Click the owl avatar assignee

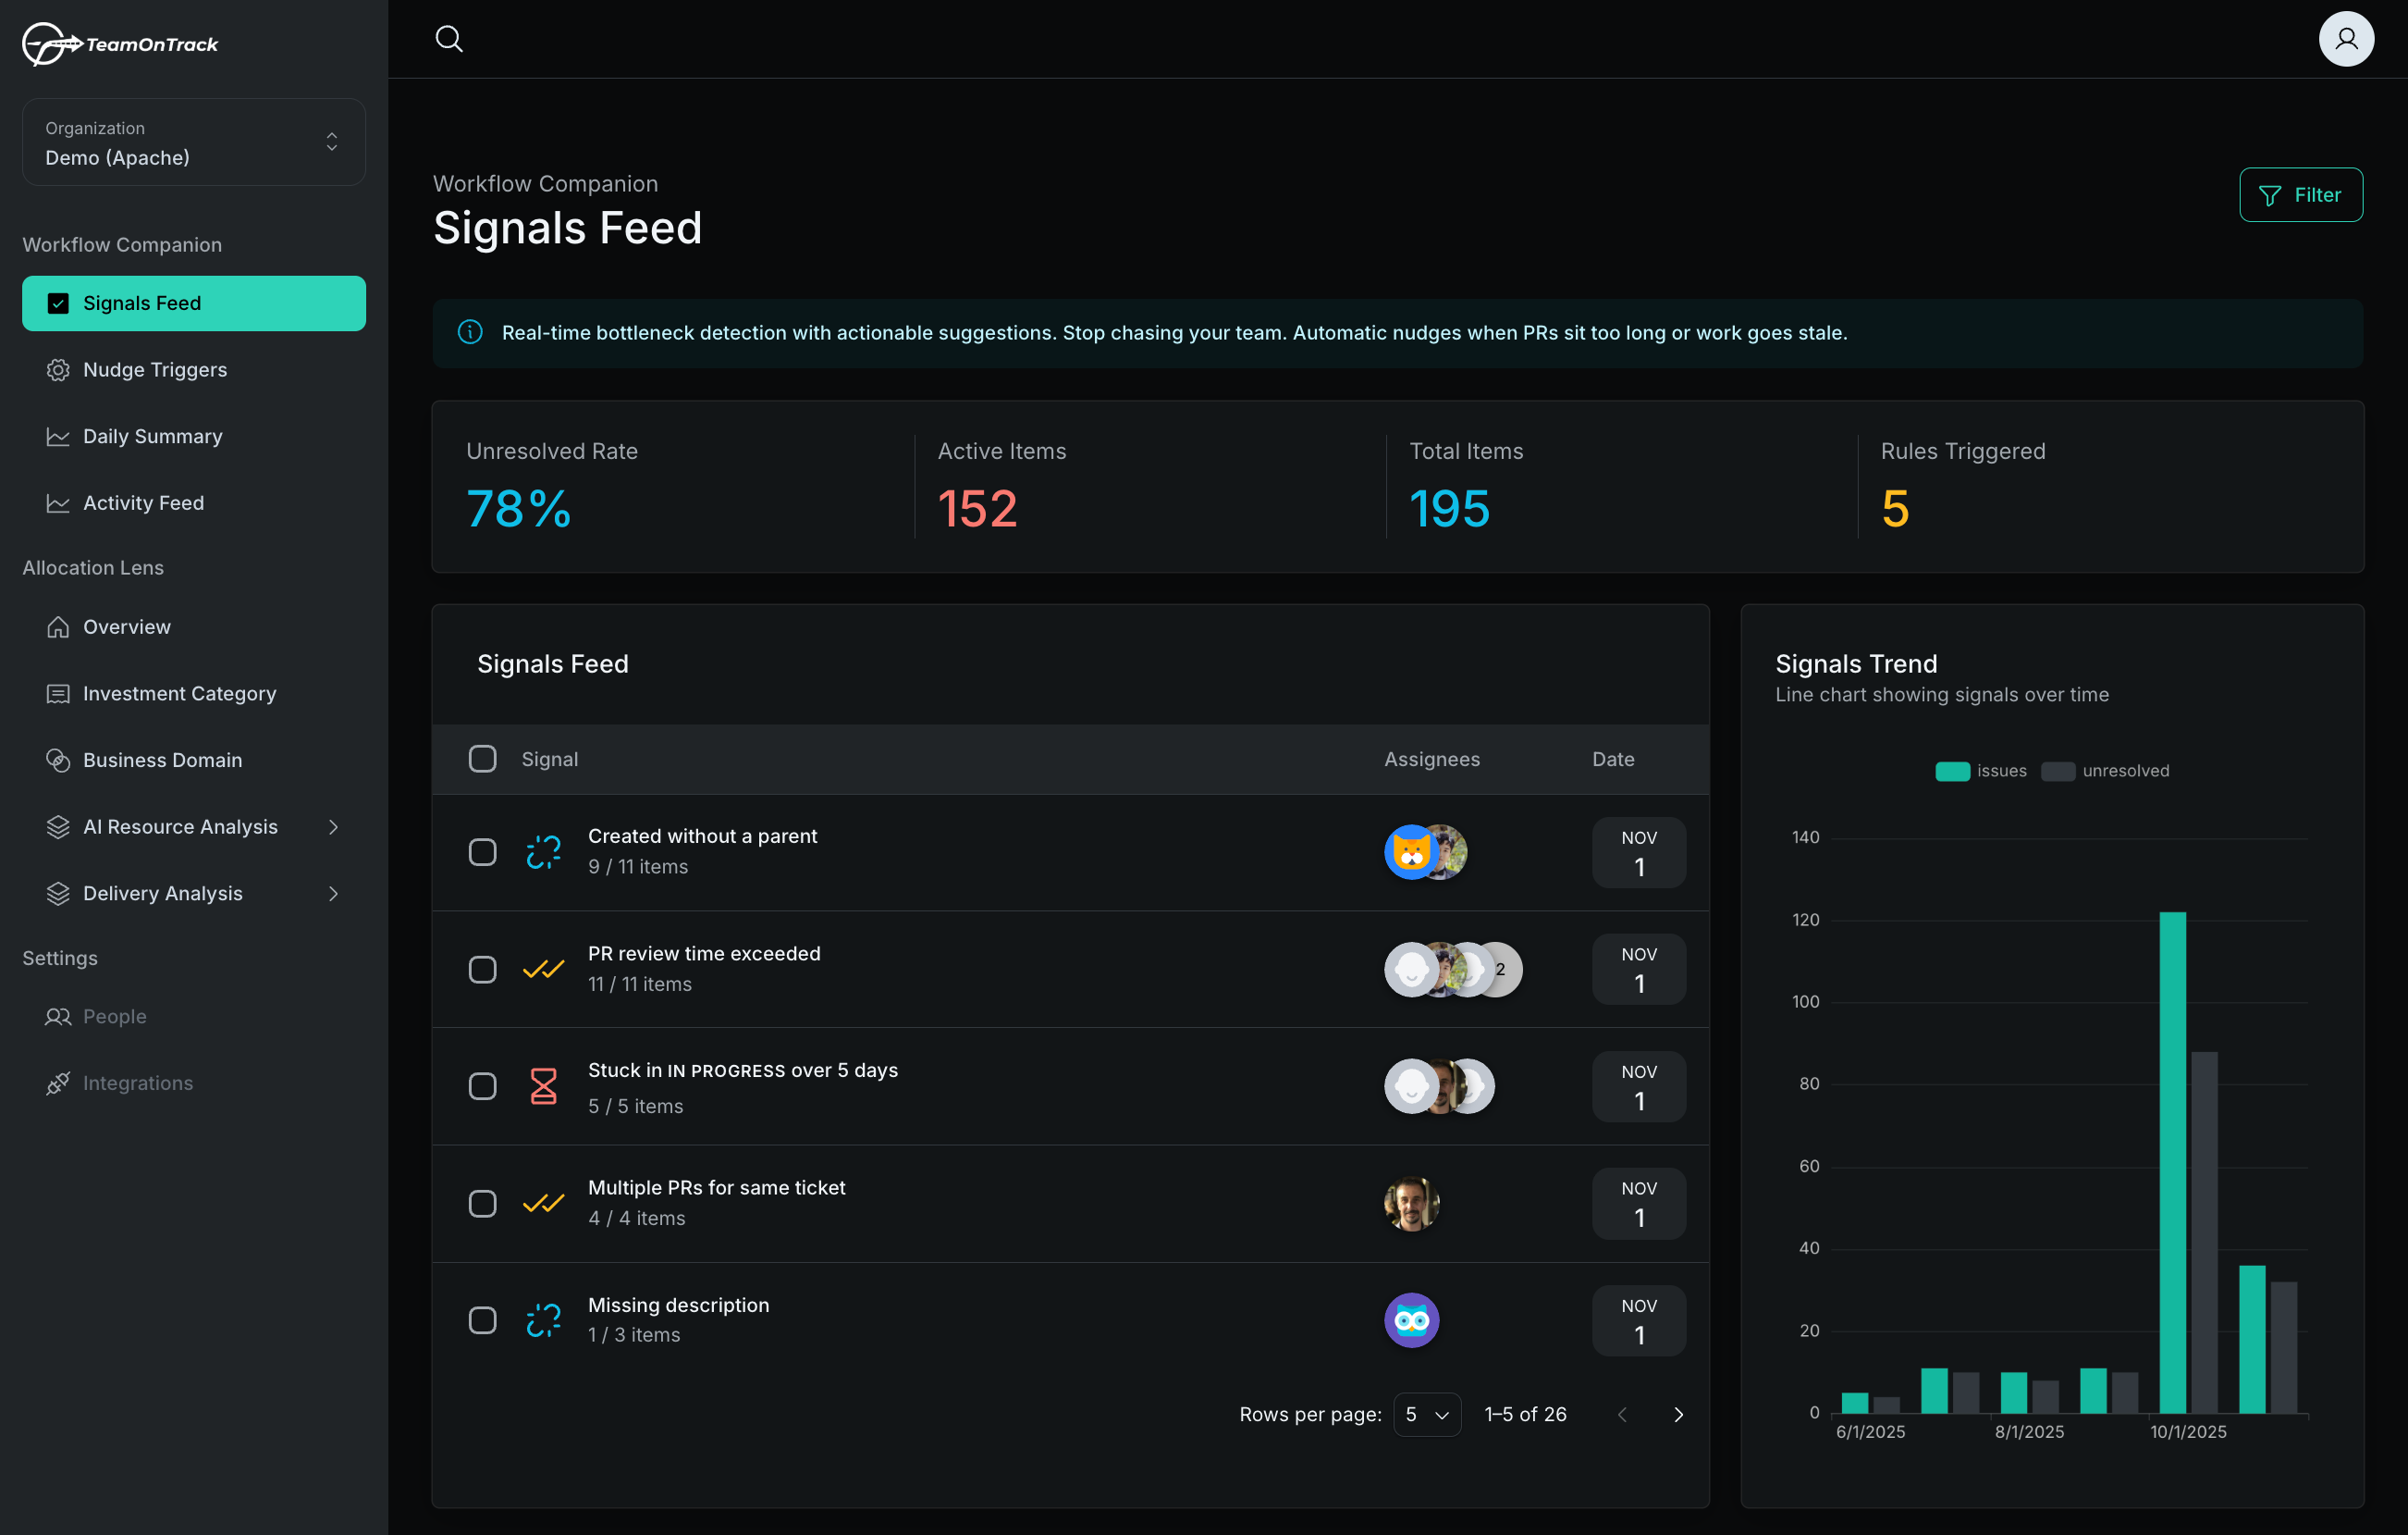click(1411, 1319)
